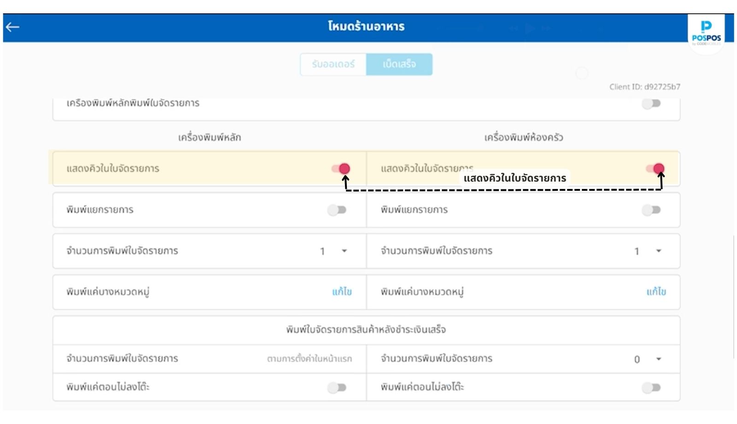Disable แสดงคิวในใบจัดรายการ for kitchen printer
737x424 pixels.
click(655, 169)
